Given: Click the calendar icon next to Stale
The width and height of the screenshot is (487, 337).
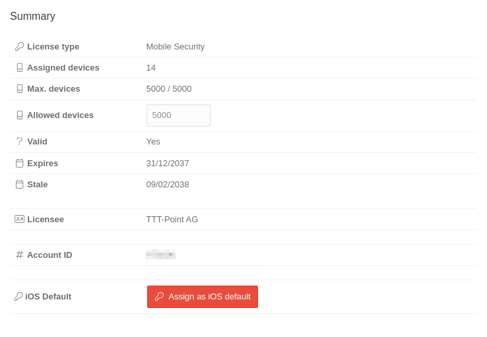Looking at the screenshot, I should coord(19,185).
